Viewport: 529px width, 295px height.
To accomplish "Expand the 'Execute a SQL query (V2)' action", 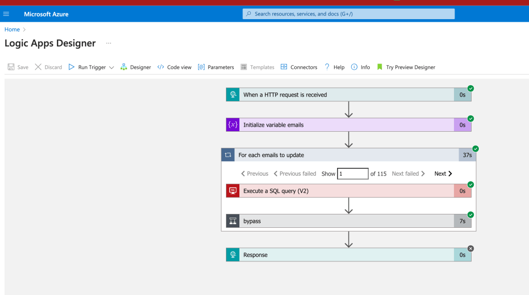I will click(349, 191).
